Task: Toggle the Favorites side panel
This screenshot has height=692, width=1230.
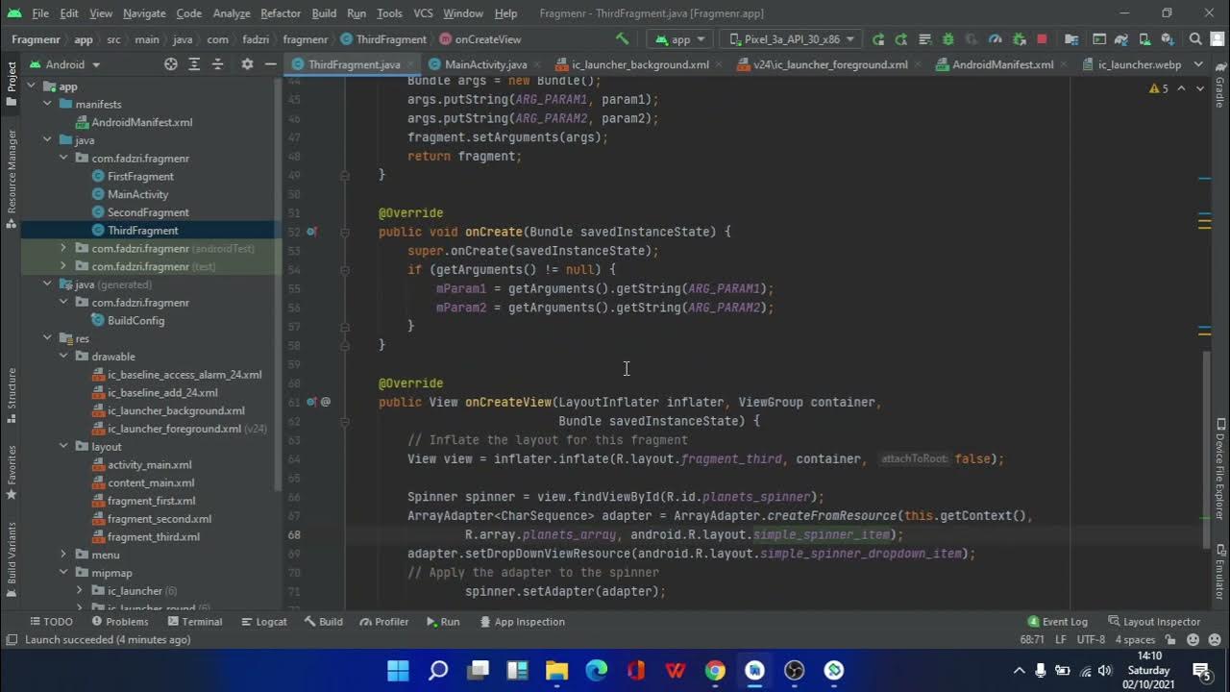Action: 11,472
